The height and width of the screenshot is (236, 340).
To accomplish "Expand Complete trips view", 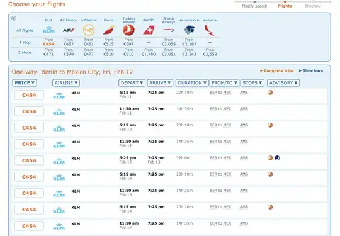I will pos(276,70).
